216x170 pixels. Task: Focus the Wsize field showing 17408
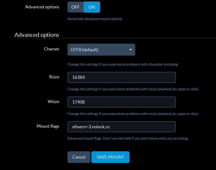click(x=122, y=102)
